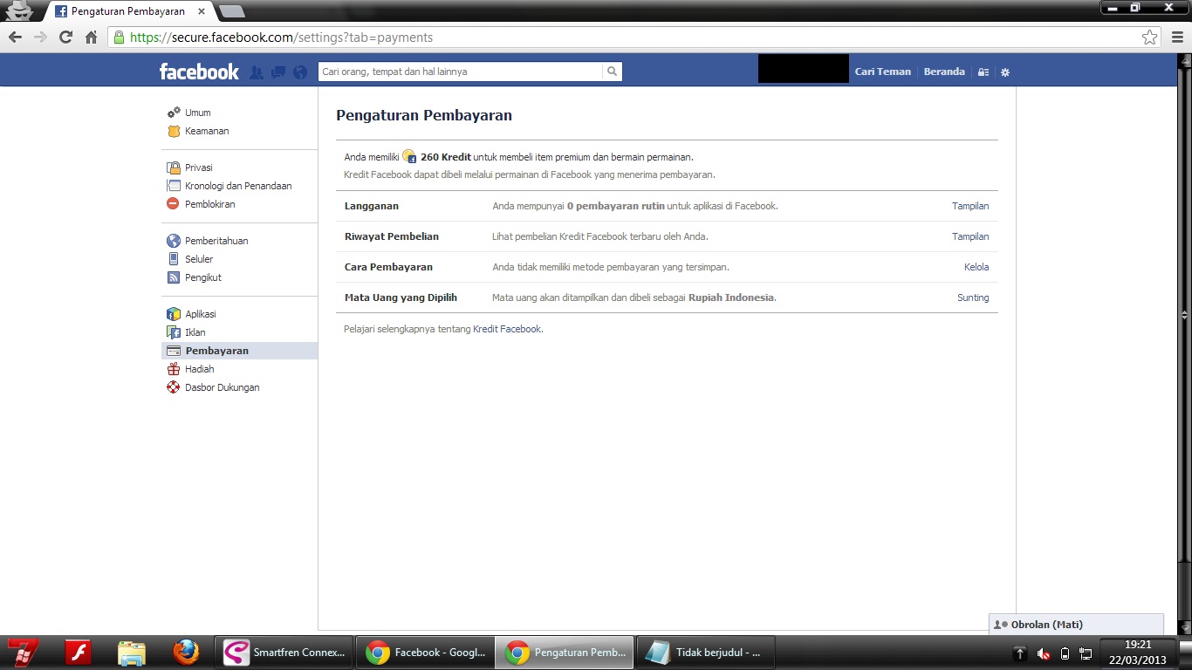1192x670 pixels.
Task: Open a new browser tab
Action: point(231,11)
